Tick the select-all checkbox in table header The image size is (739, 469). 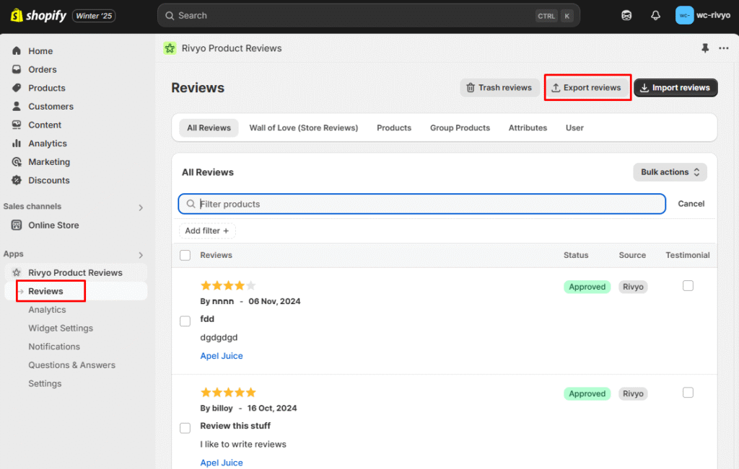click(185, 255)
